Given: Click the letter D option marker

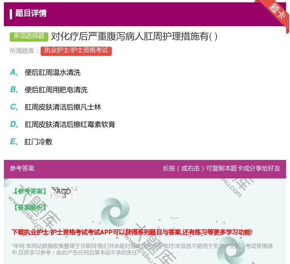Looking at the screenshot, I should 14,124.
